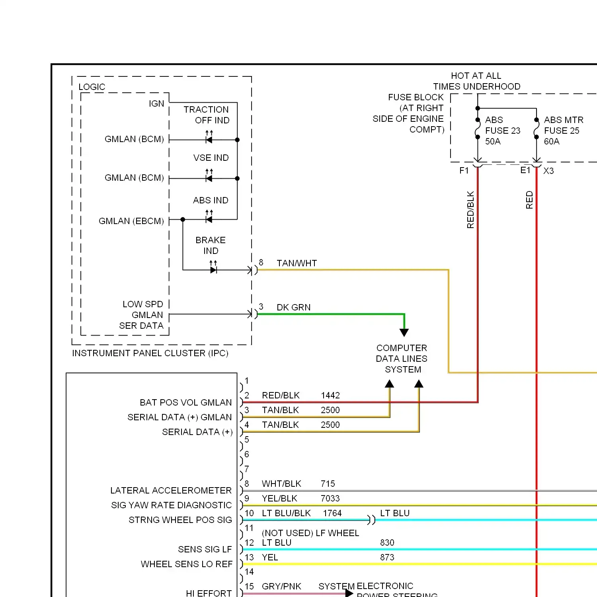This screenshot has width=597, height=597.
Task: Click BAT POS VOL GMLAN label
Action: [x=186, y=402]
